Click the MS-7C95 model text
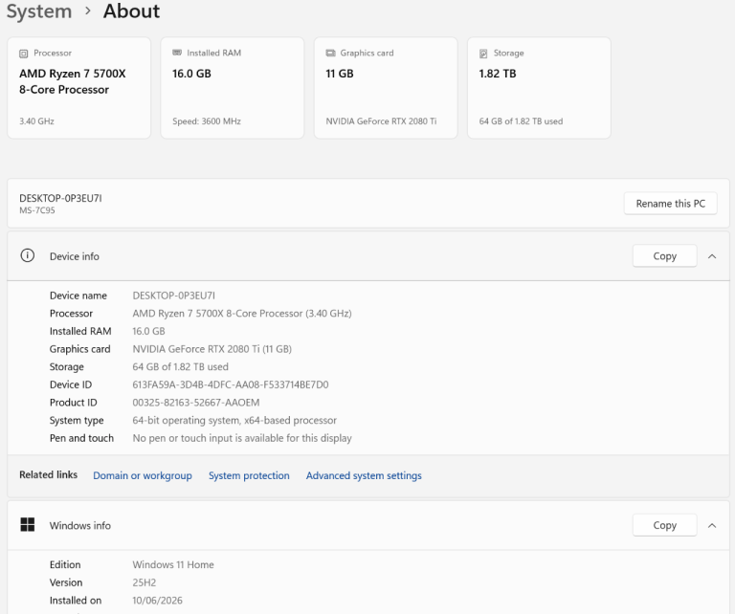 [37, 210]
